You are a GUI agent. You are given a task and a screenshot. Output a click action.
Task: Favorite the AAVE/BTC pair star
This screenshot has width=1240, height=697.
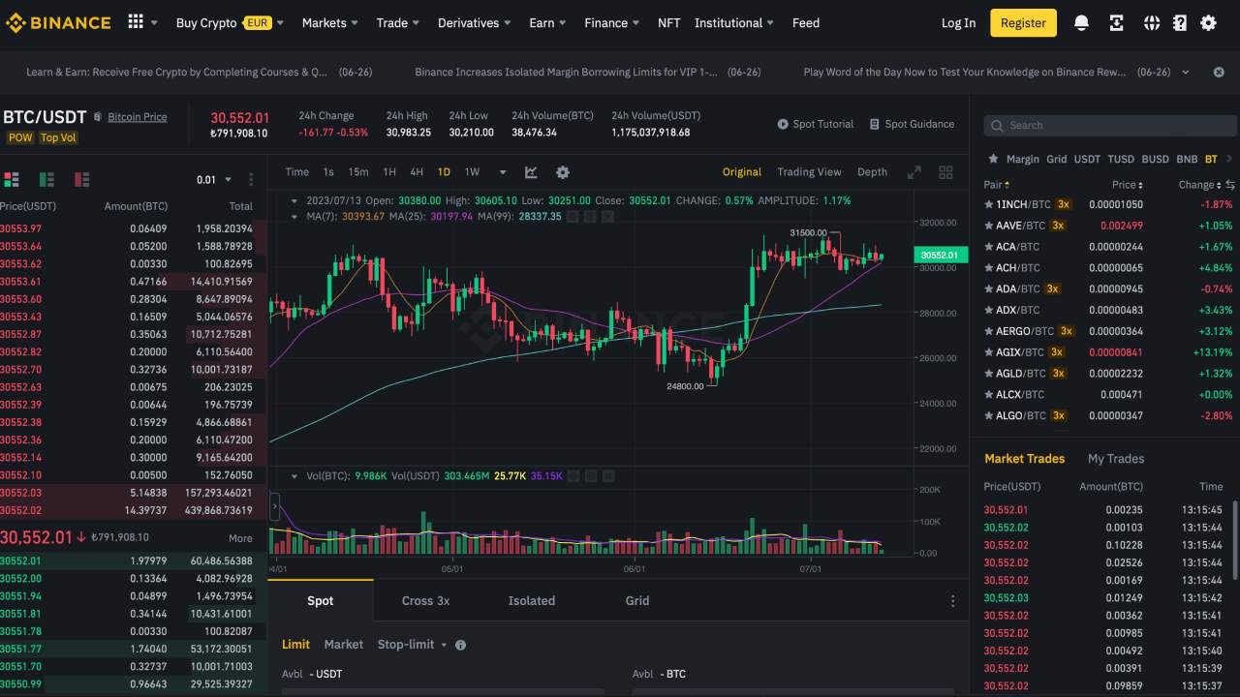(x=988, y=226)
